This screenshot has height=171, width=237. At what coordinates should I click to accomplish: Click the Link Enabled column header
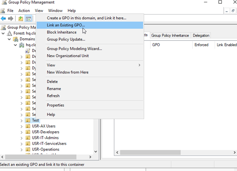(x=226, y=45)
